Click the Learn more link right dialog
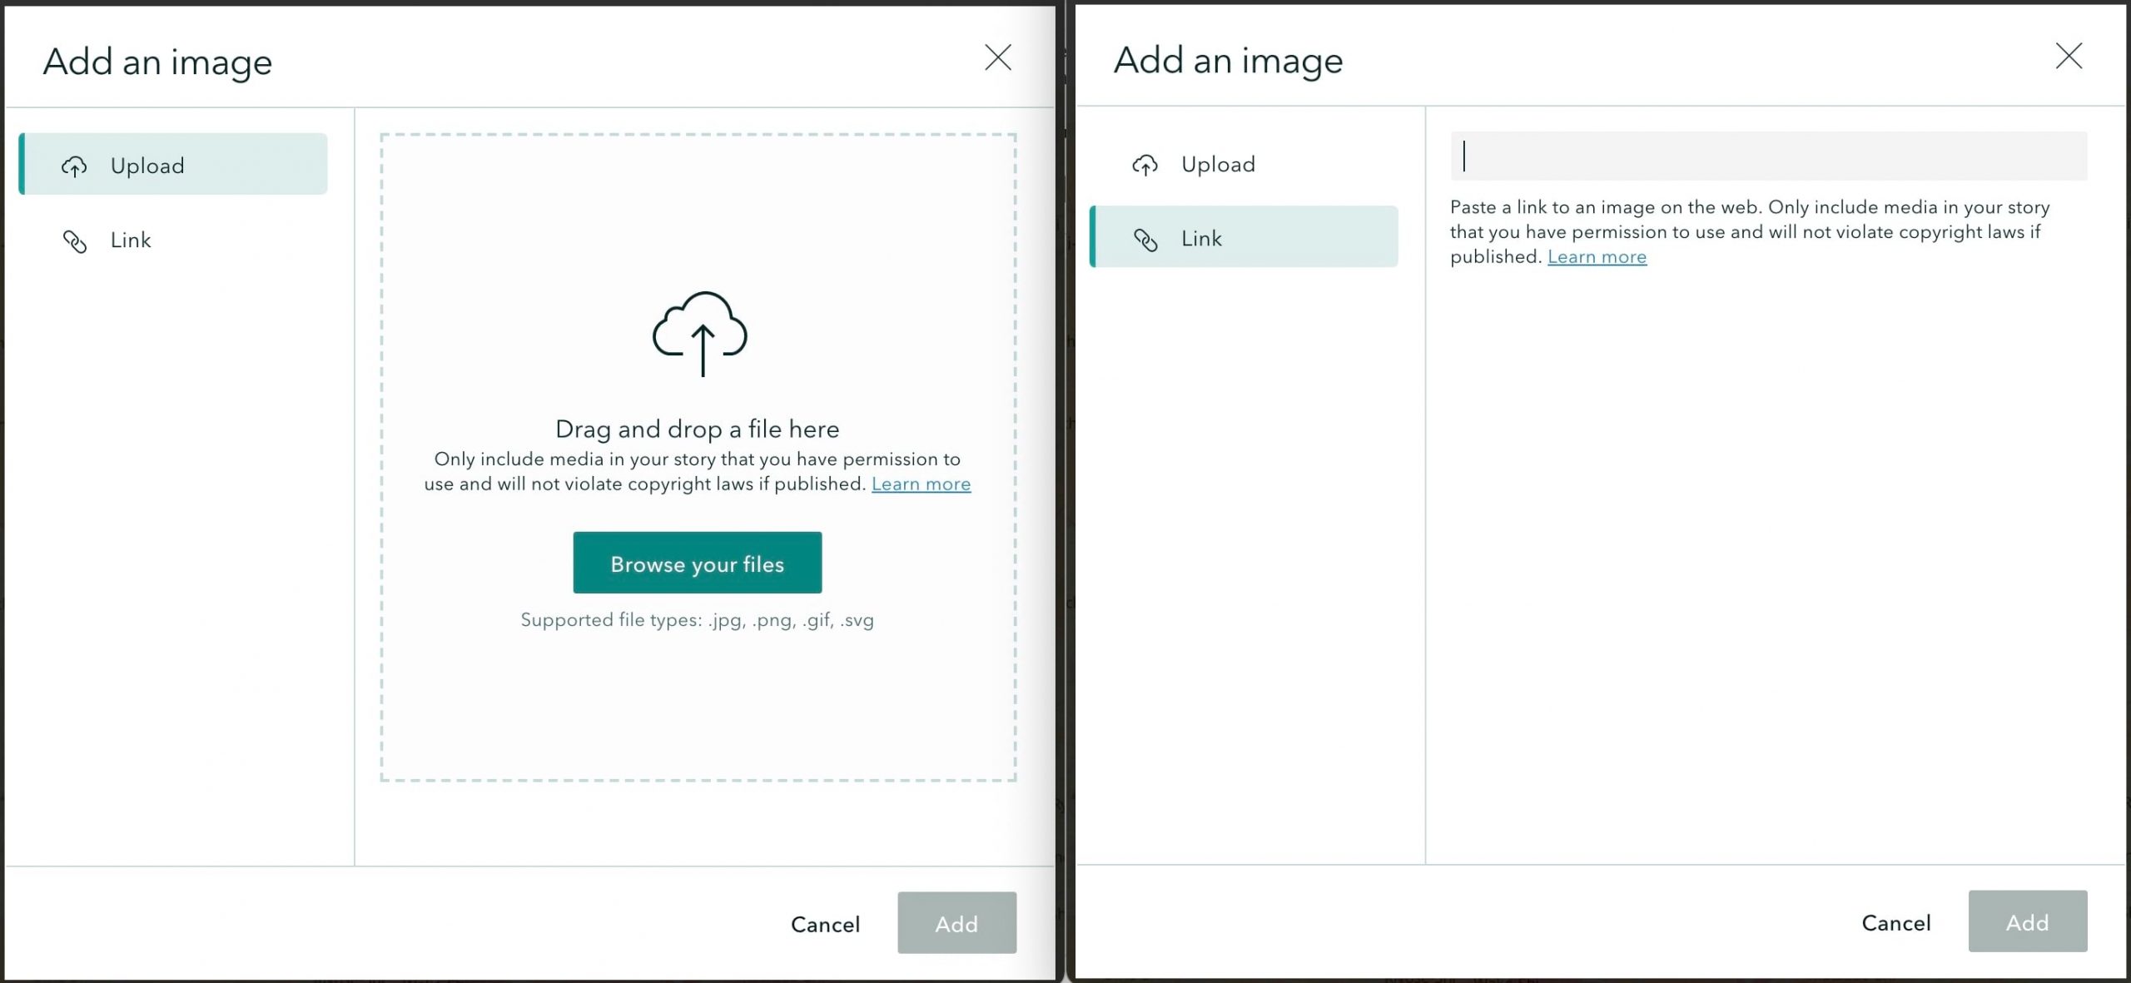 tap(1597, 257)
